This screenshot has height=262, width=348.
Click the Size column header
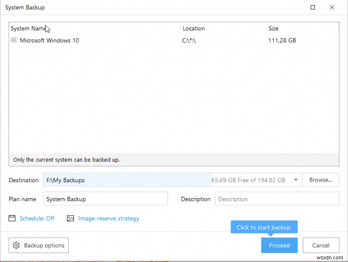tap(273, 28)
